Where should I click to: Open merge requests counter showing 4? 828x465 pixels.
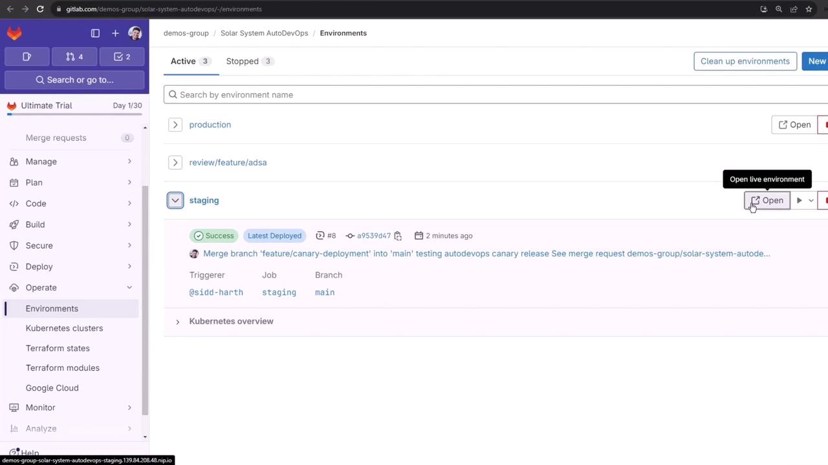click(74, 57)
